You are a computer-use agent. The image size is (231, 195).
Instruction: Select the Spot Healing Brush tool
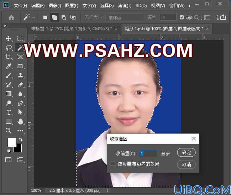click(x=20, y=66)
